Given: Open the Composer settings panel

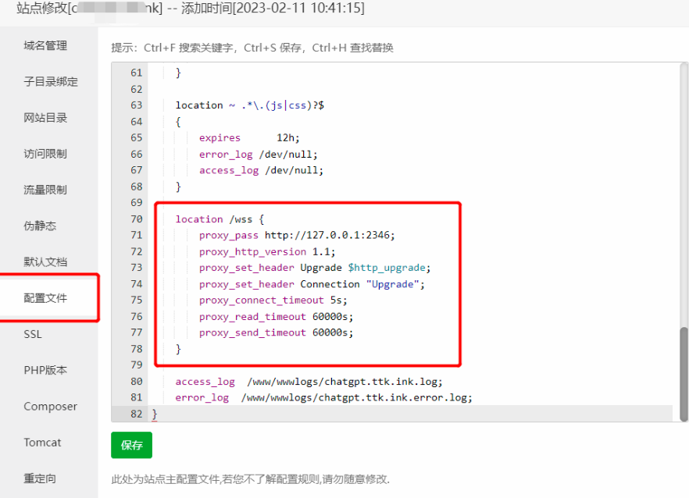Looking at the screenshot, I should [50, 406].
